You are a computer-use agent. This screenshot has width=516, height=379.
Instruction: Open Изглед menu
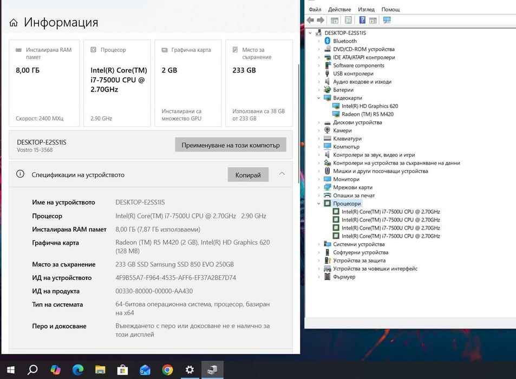click(366, 9)
